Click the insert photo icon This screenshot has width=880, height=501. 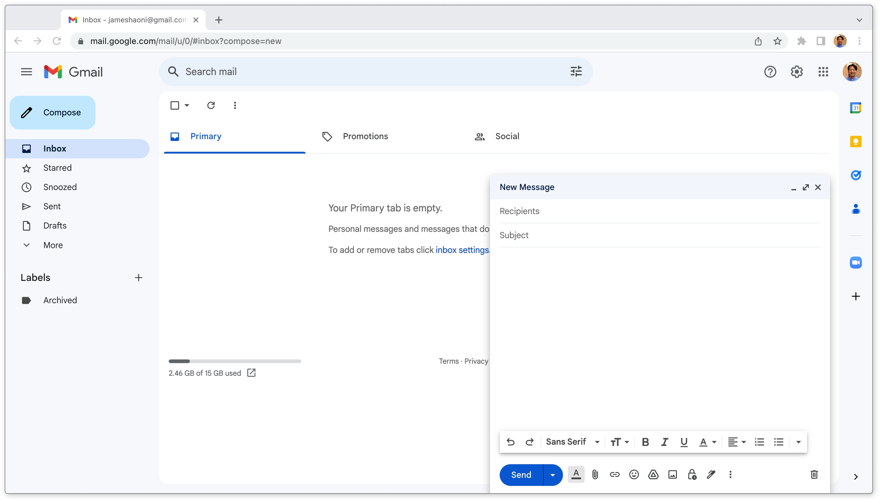(x=672, y=475)
